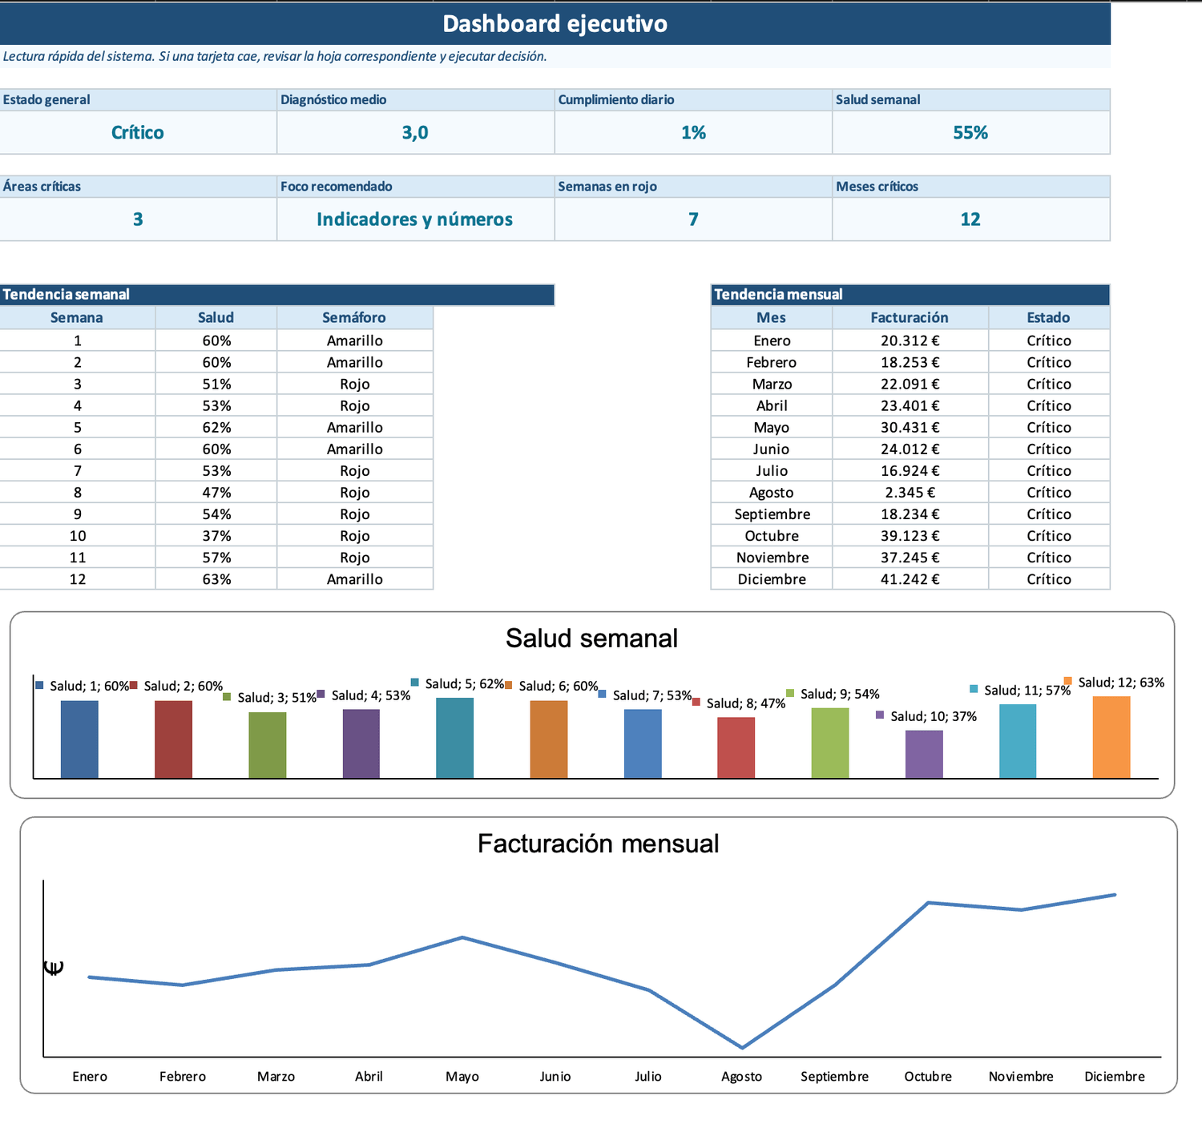Click the "Mes" column header
Viewport: 1202px width, 1128px height.
(772, 317)
